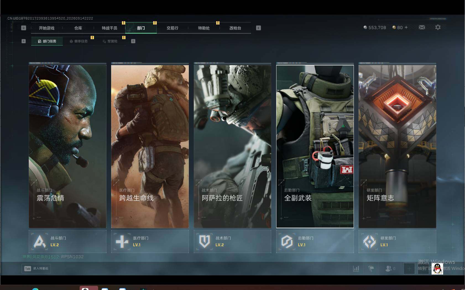Open the 特战干员 tab
465x290 pixels.
[x=109, y=28]
